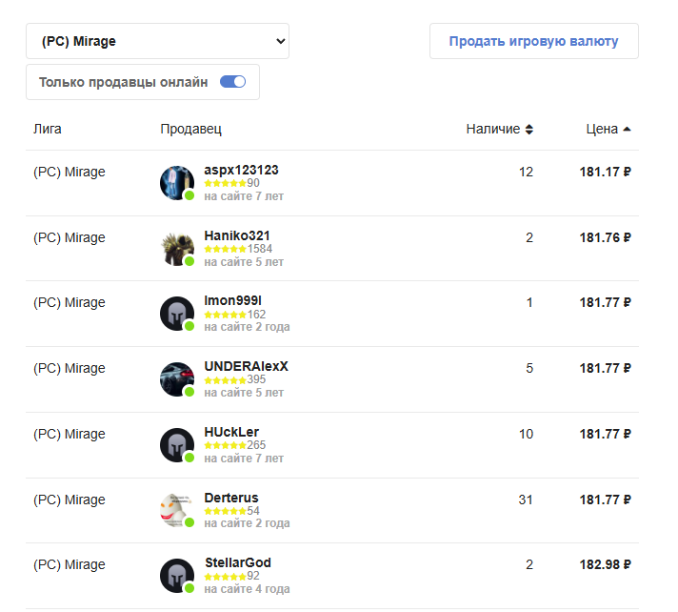This screenshot has height=612, width=678.
Task: Click StellarGod helmet avatar
Action: click(x=177, y=576)
